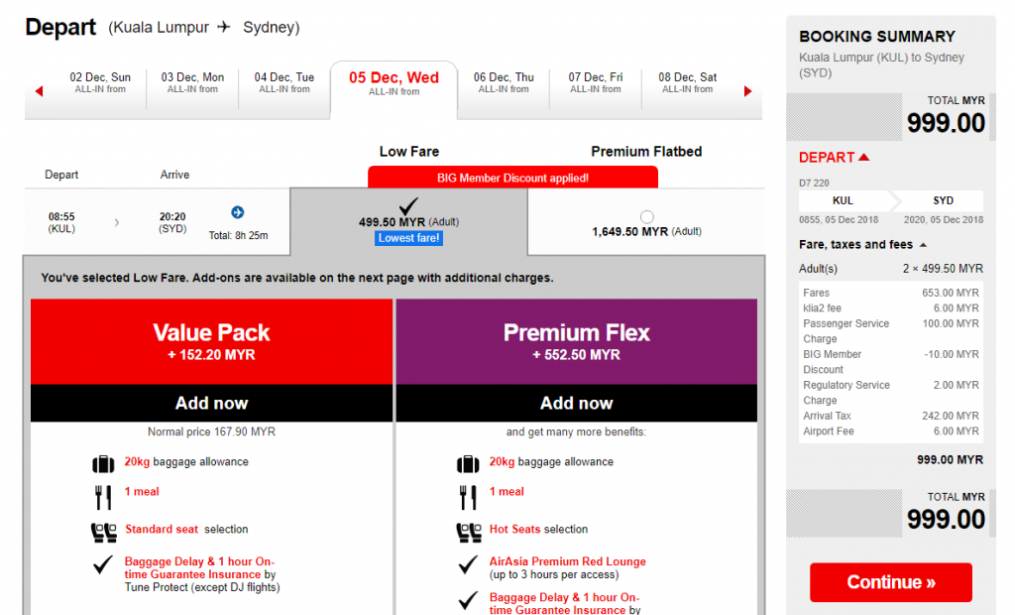Click the Premium Flex meal icon

tap(468, 496)
